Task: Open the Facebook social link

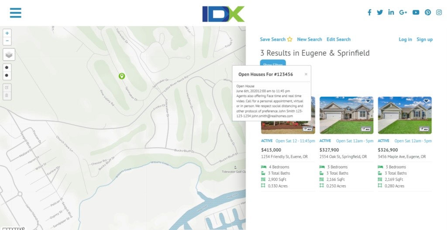Action: coord(369,12)
